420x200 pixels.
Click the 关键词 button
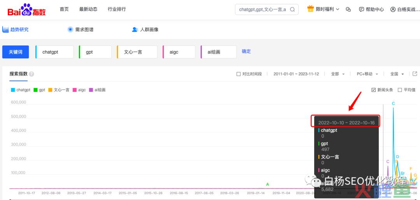(15, 52)
